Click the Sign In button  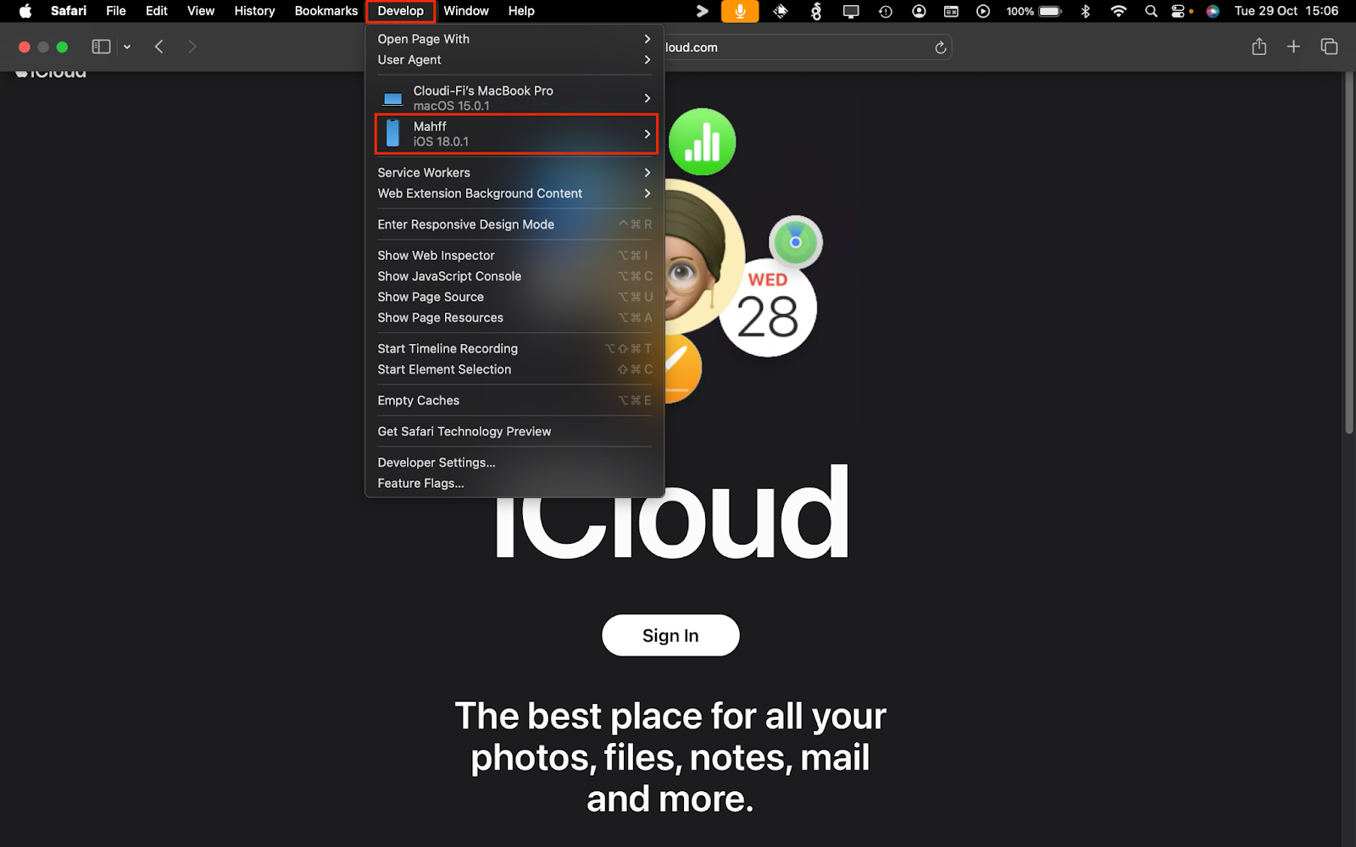[670, 635]
